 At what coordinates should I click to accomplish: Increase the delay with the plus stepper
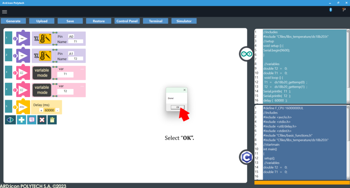(x=41, y=110)
